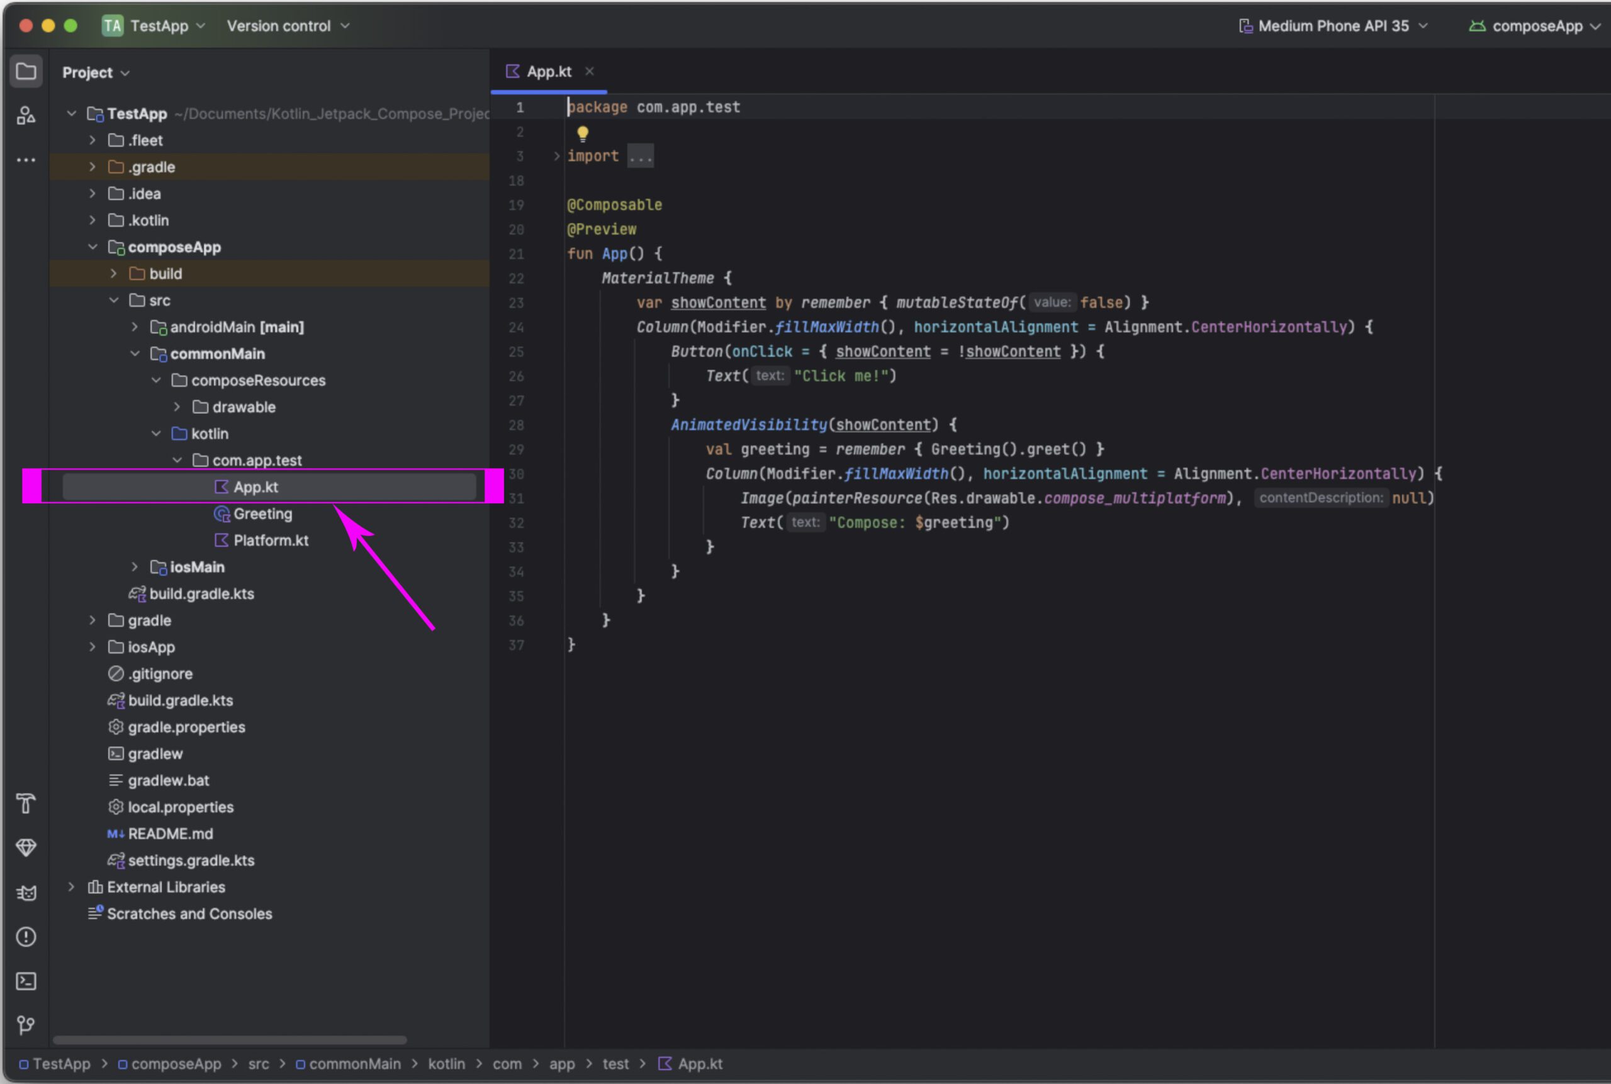Screen dimensions: 1611x1084
Task: Click the Platform.kt Kotlin file icon
Action: pyautogui.click(x=222, y=540)
